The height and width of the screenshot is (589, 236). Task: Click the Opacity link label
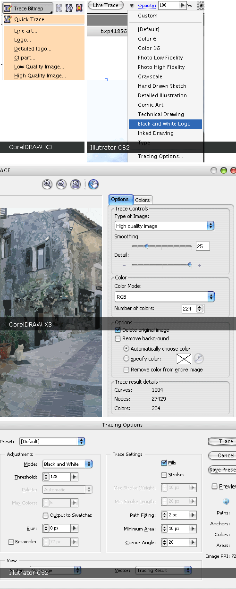(147, 6)
